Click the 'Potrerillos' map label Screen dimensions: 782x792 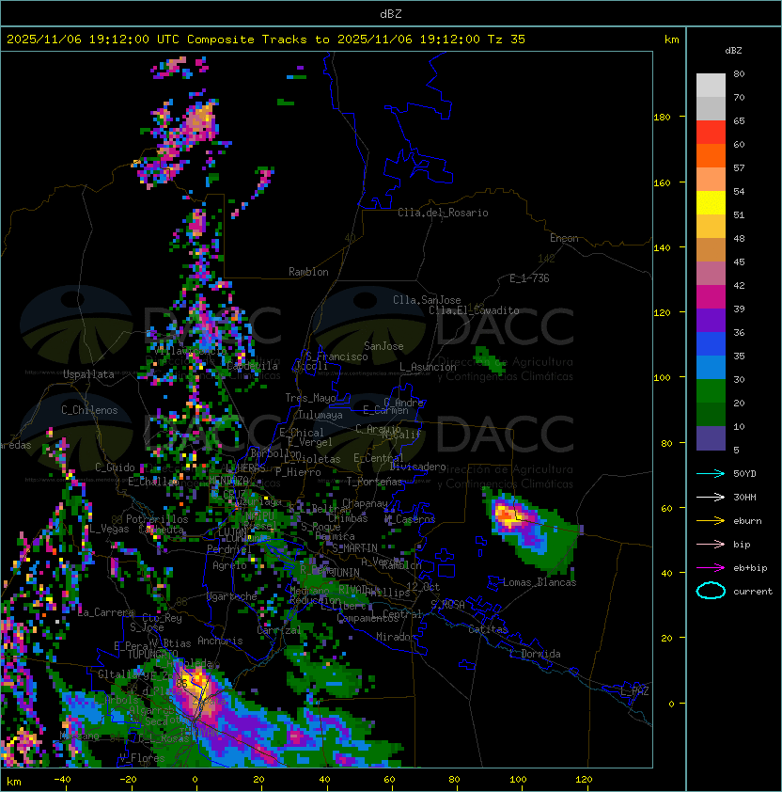click(157, 519)
